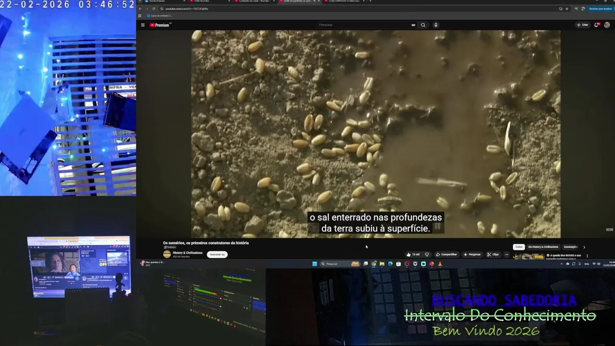615x346 pixels.
Task: Select the De History & Civilisations chip
Action: (x=543, y=247)
